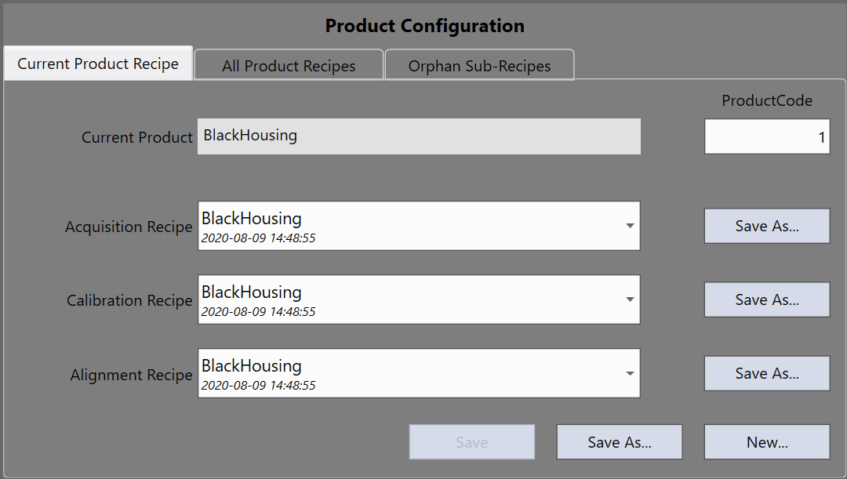
Task: Click the Current Product label text
Action: pyautogui.click(x=136, y=137)
